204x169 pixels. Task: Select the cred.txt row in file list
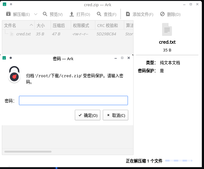pyautogui.click(x=68, y=34)
